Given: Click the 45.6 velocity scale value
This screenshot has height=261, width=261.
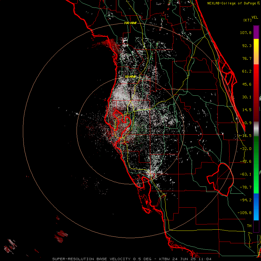Looking at the screenshot, I should click(x=247, y=84).
